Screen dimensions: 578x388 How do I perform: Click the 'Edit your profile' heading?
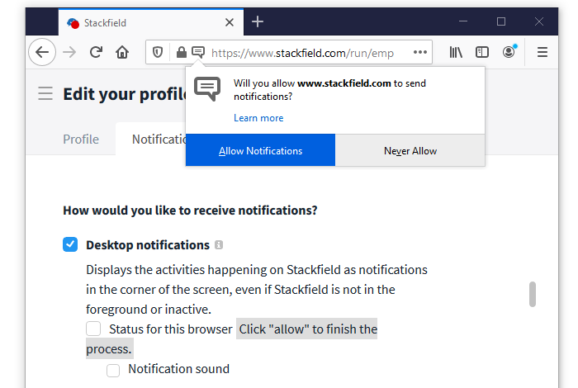point(125,94)
